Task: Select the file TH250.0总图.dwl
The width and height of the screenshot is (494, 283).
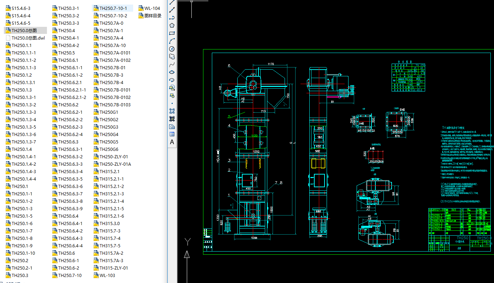Action: click(28, 38)
